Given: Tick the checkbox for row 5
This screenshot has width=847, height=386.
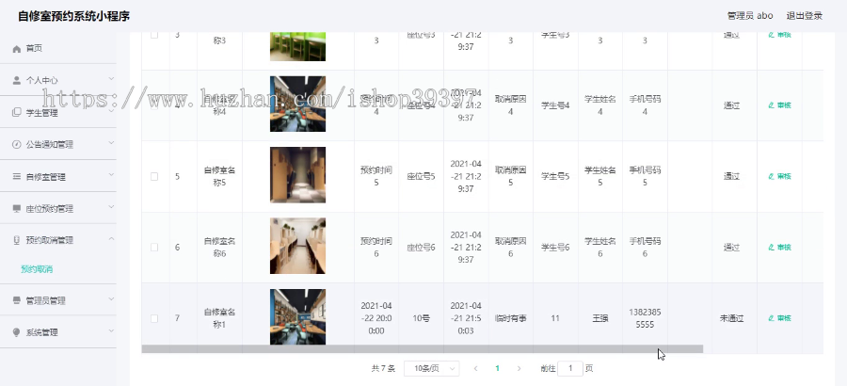Looking at the screenshot, I should pos(154,176).
